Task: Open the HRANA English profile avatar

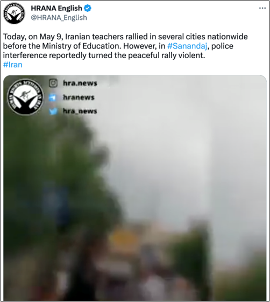Action: tap(14, 13)
